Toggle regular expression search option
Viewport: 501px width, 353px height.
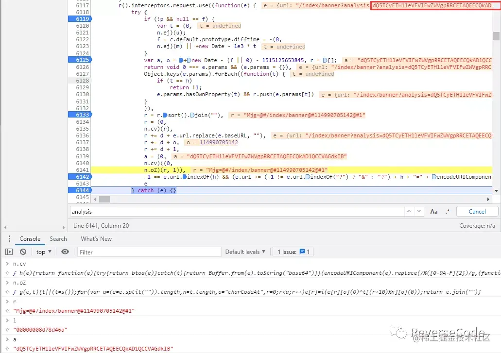(x=448, y=211)
